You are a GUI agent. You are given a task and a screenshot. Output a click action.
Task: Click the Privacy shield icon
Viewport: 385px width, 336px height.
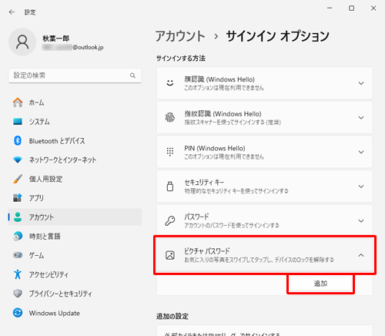click(18, 294)
